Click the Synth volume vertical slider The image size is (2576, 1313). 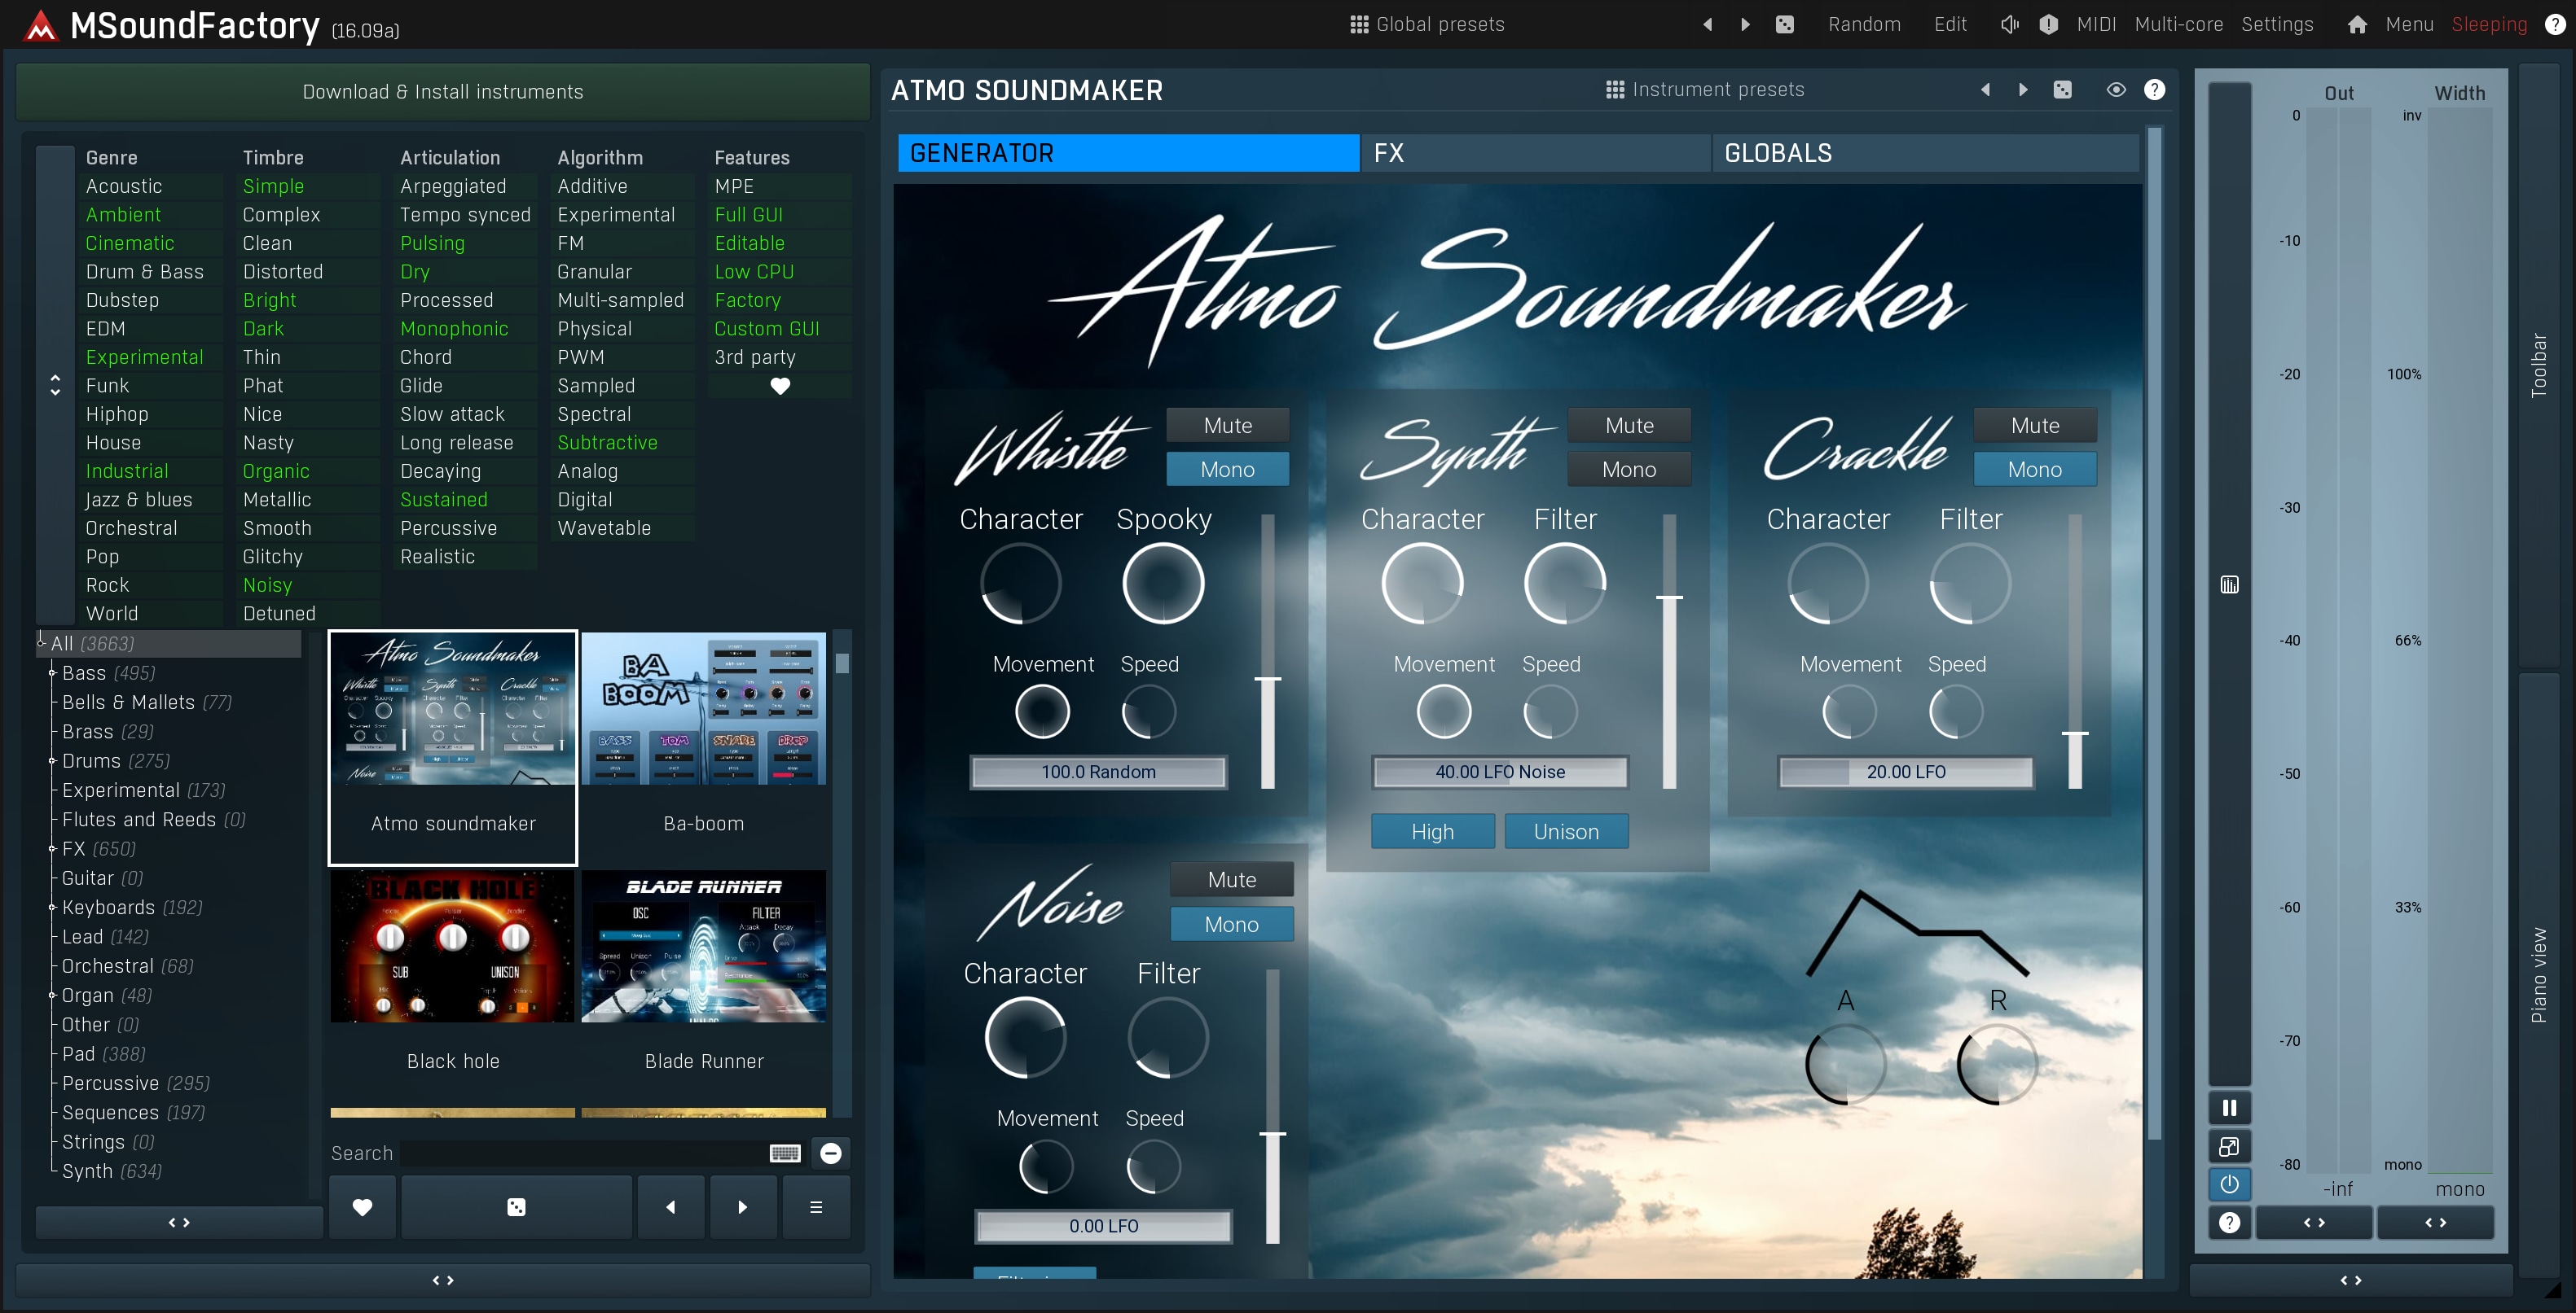[1669, 651]
